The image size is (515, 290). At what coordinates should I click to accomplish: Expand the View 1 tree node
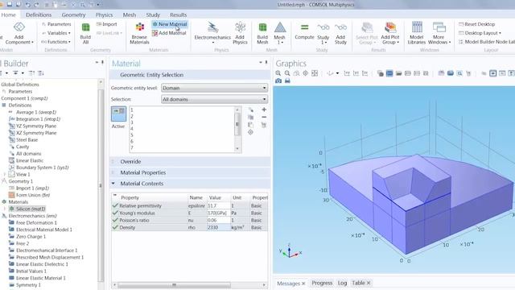(4, 174)
